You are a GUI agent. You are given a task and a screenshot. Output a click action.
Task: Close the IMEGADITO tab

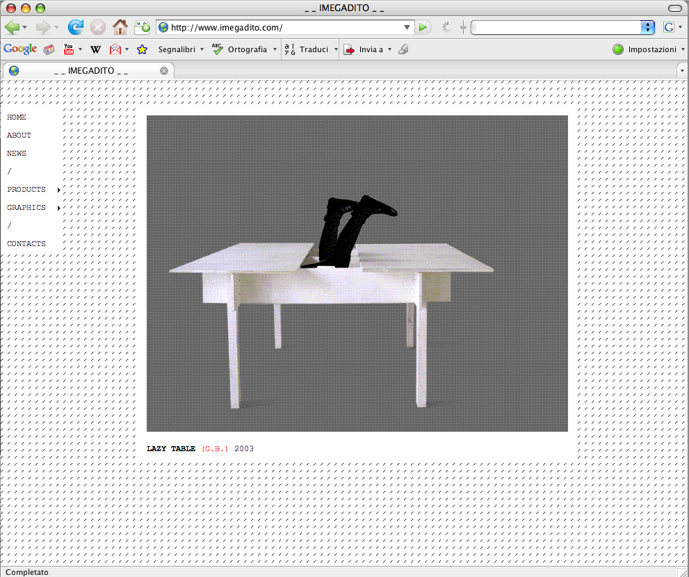(x=164, y=71)
